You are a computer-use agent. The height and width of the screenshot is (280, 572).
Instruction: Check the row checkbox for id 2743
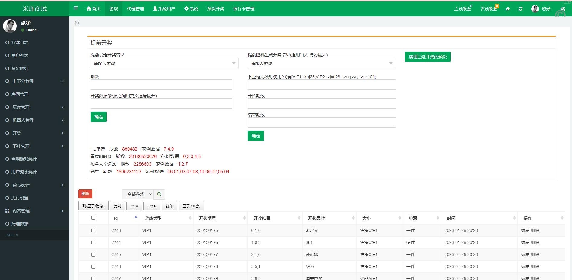[x=93, y=230]
